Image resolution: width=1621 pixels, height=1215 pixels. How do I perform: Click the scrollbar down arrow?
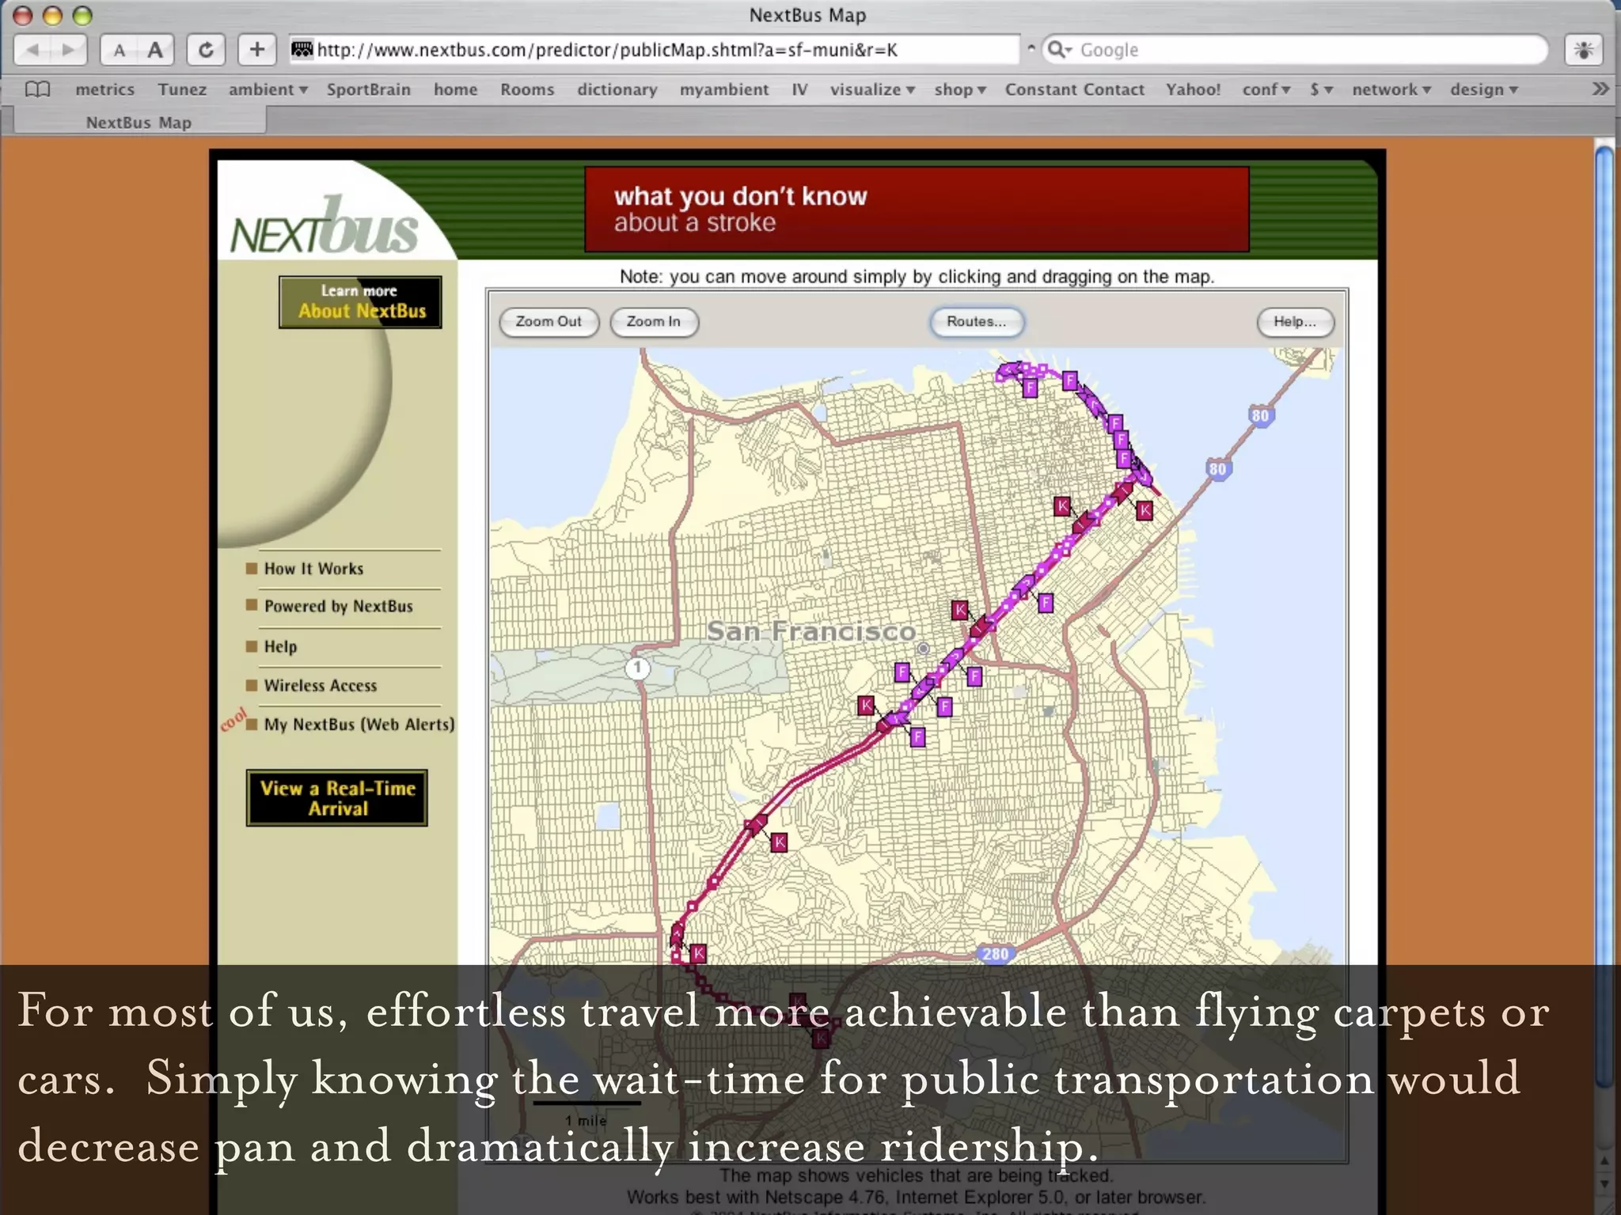(x=1604, y=1184)
